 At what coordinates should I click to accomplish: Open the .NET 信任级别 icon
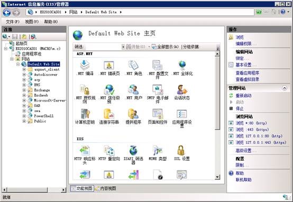pyautogui.click(x=109, y=94)
